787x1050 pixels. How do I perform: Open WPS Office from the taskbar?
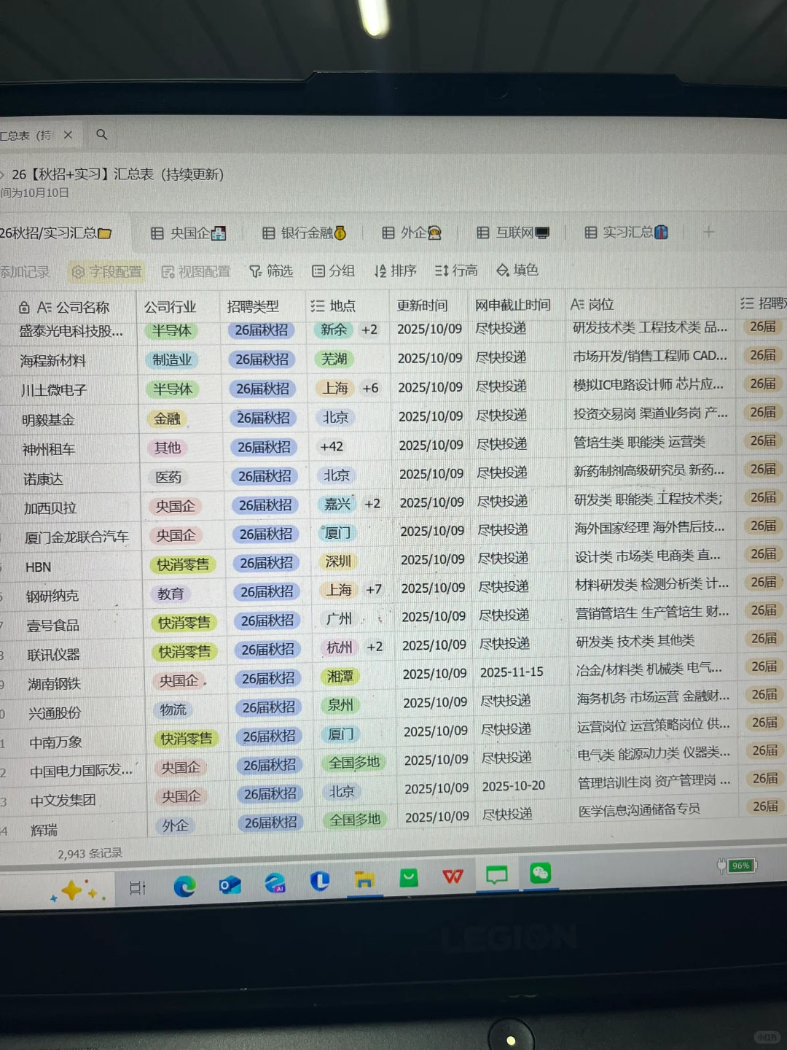453,876
